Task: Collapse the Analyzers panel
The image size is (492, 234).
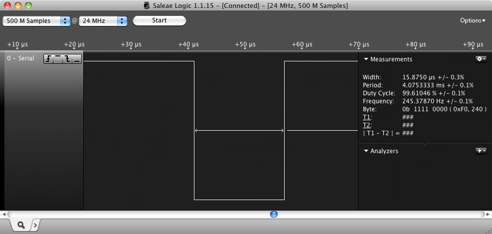Action: coord(366,151)
